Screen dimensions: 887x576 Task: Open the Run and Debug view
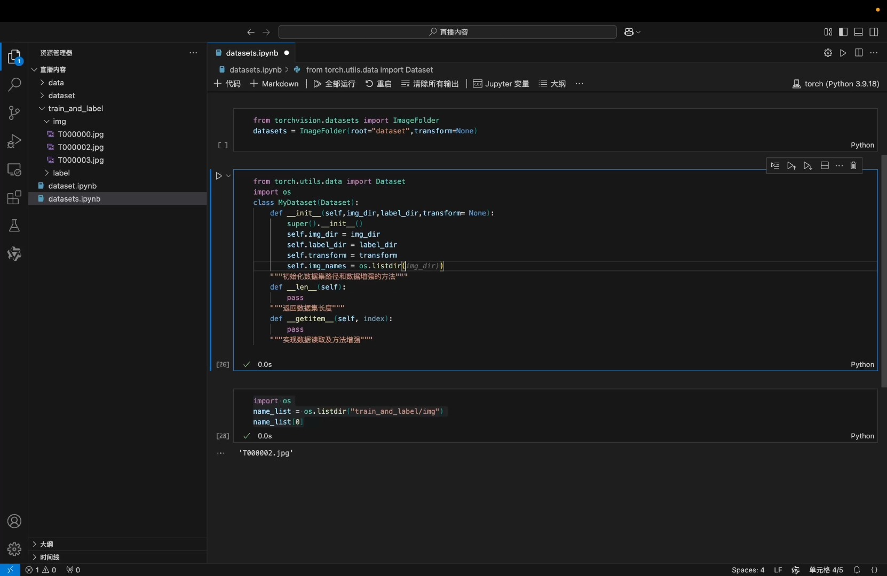pos(14,141)
